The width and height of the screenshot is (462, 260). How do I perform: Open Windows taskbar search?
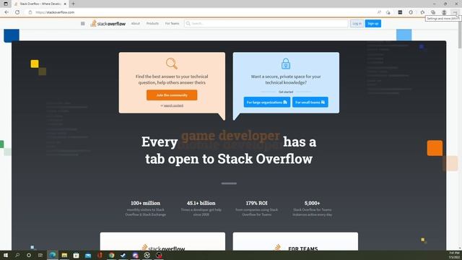[17, 255]
